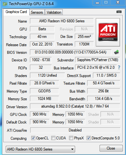The image size is (126, 155).
Task: Click the camera screenshot icon
Action: (x=119, y=12)
